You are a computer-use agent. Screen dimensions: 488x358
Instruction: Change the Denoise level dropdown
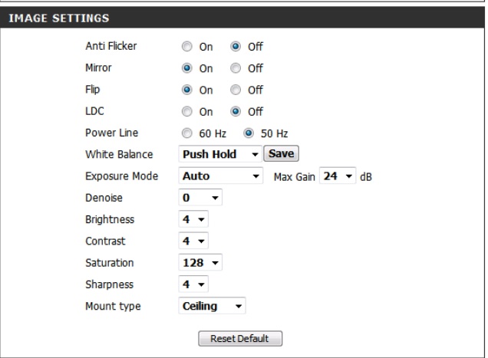[200, 198]
